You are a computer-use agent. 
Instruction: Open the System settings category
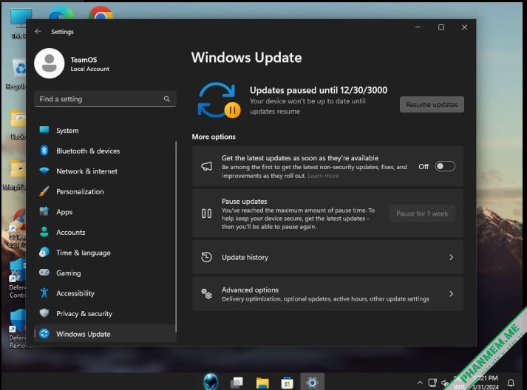(x=105, y=130)
